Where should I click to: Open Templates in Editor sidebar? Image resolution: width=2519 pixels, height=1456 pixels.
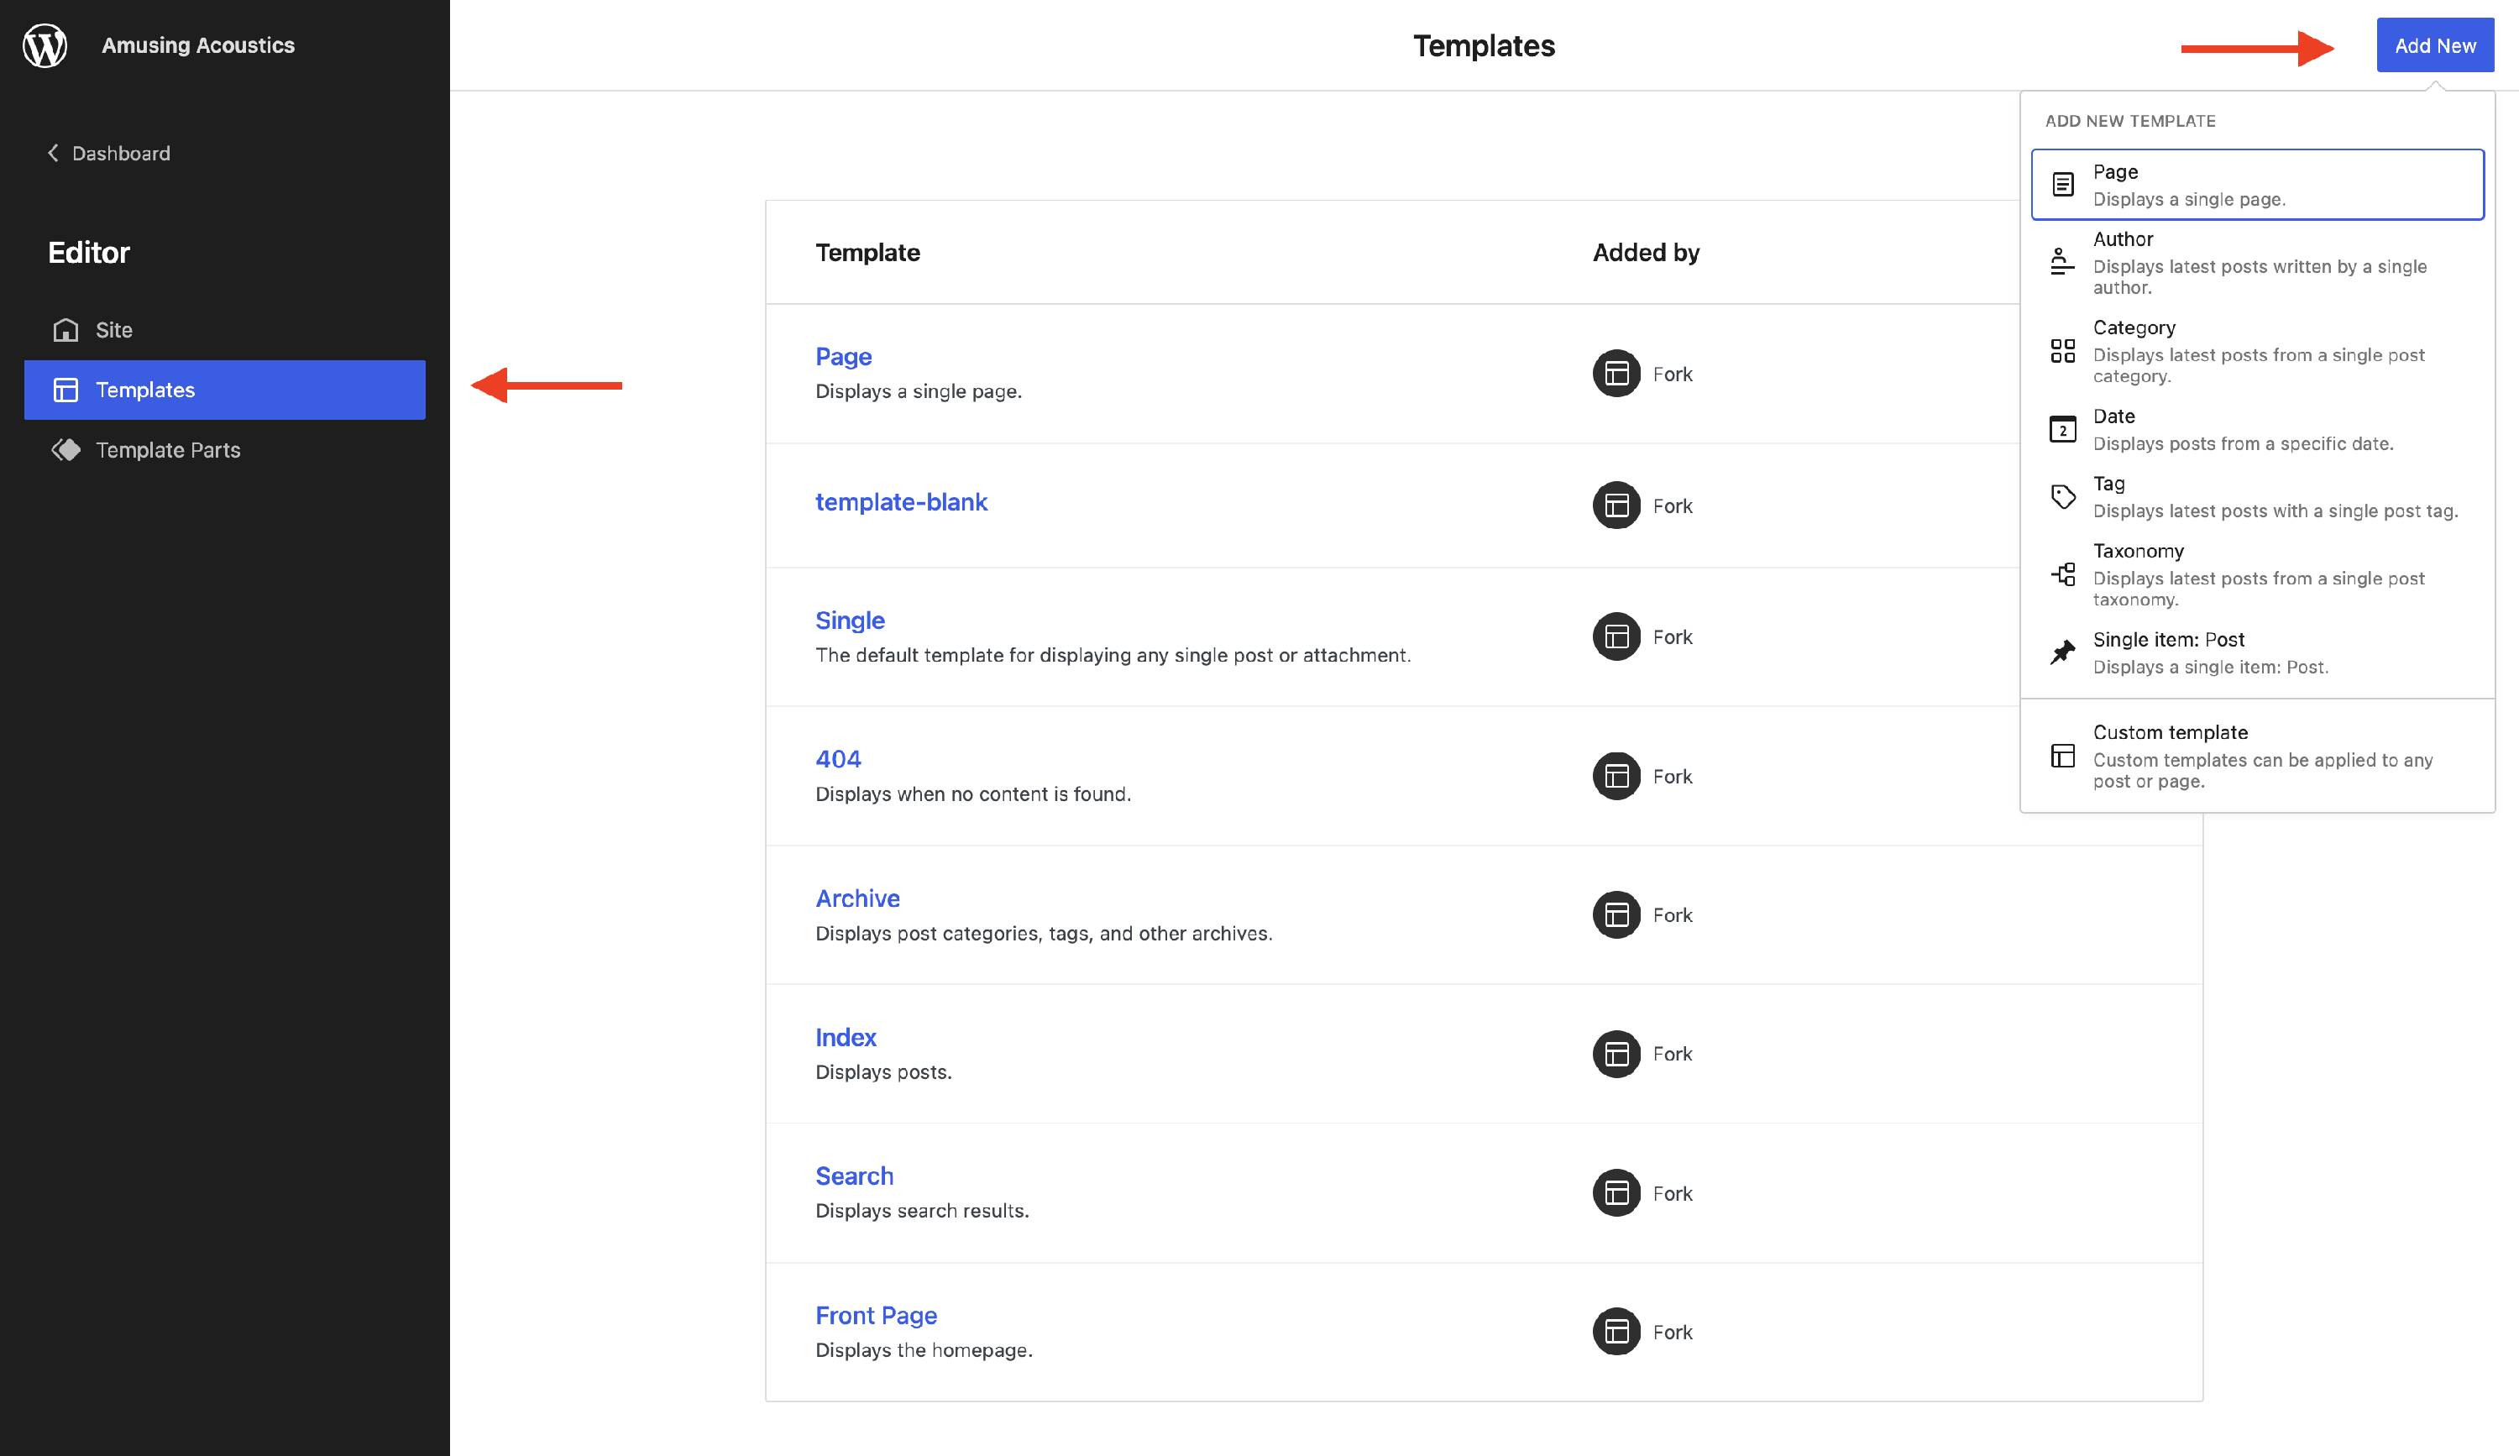225,390
